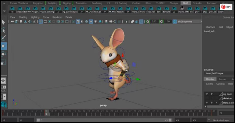235x123 pixels.
Task: Click the four-arrow layout icon in left sidebar
Action: tap(3, 81)
